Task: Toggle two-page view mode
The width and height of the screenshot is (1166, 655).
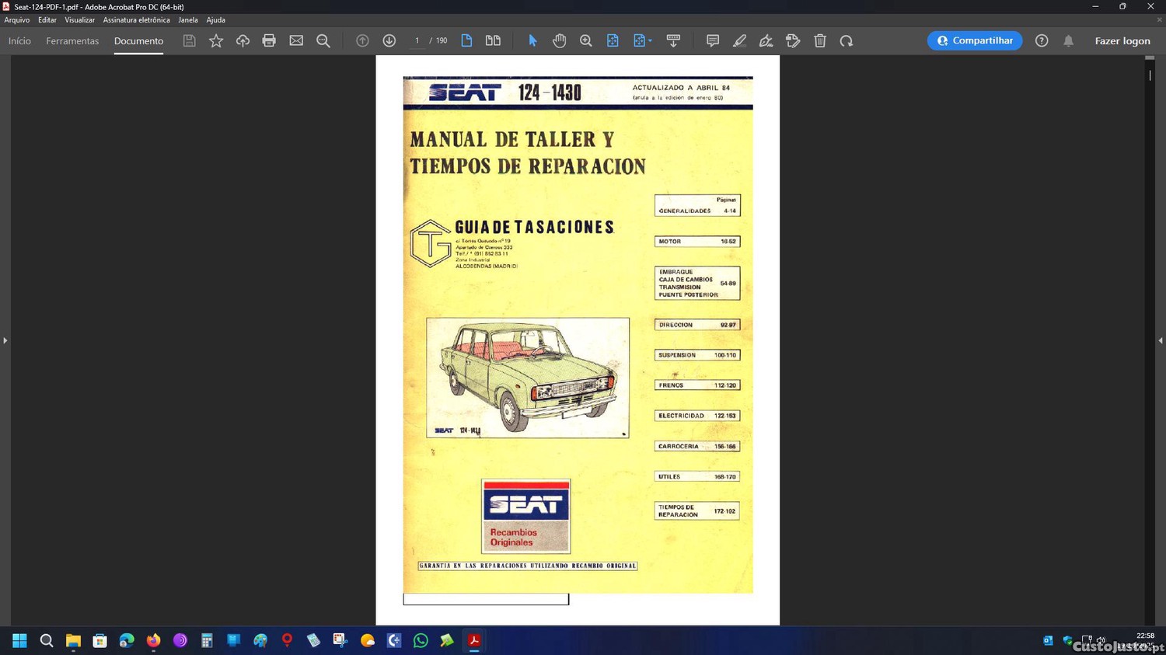Action: (x=493, y=40)
